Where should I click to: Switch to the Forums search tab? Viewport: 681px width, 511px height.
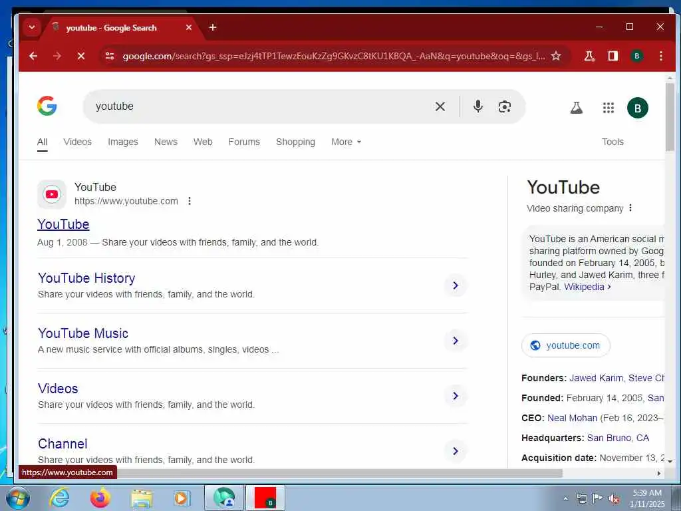tap(244, 142)
